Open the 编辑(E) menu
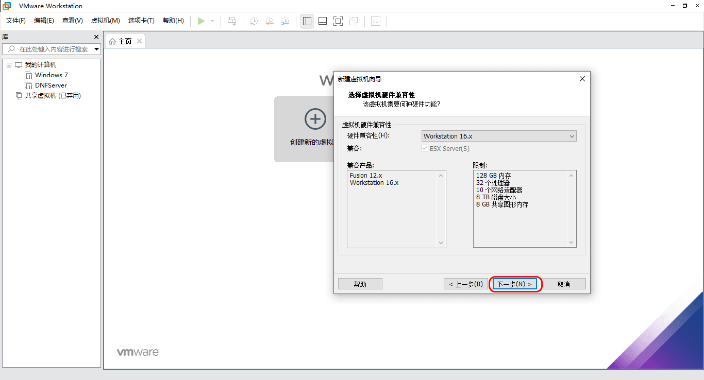The image size is (704, 380). (44, 21)
